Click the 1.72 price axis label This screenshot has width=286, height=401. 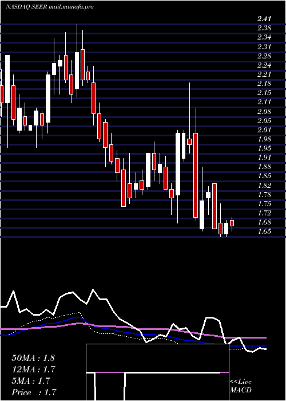coord(264,213)
